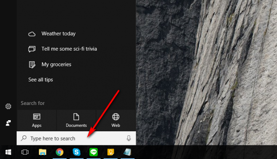This screenshot has height=159, width=277.
Task: Open the yellow lightbulb notes app
Action: point(111,152)
